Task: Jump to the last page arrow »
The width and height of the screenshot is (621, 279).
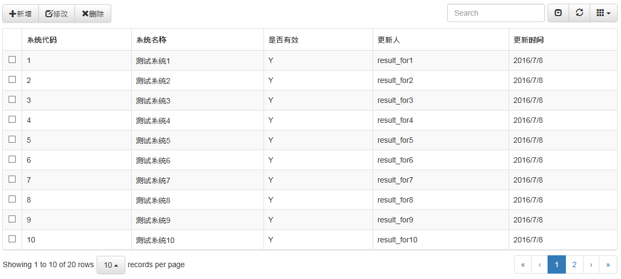Action: coord(608,264)
